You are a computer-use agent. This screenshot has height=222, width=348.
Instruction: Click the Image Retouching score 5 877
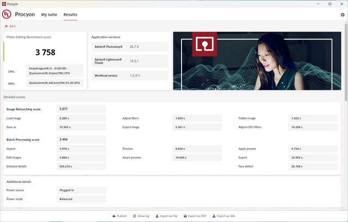pos(81,109)
